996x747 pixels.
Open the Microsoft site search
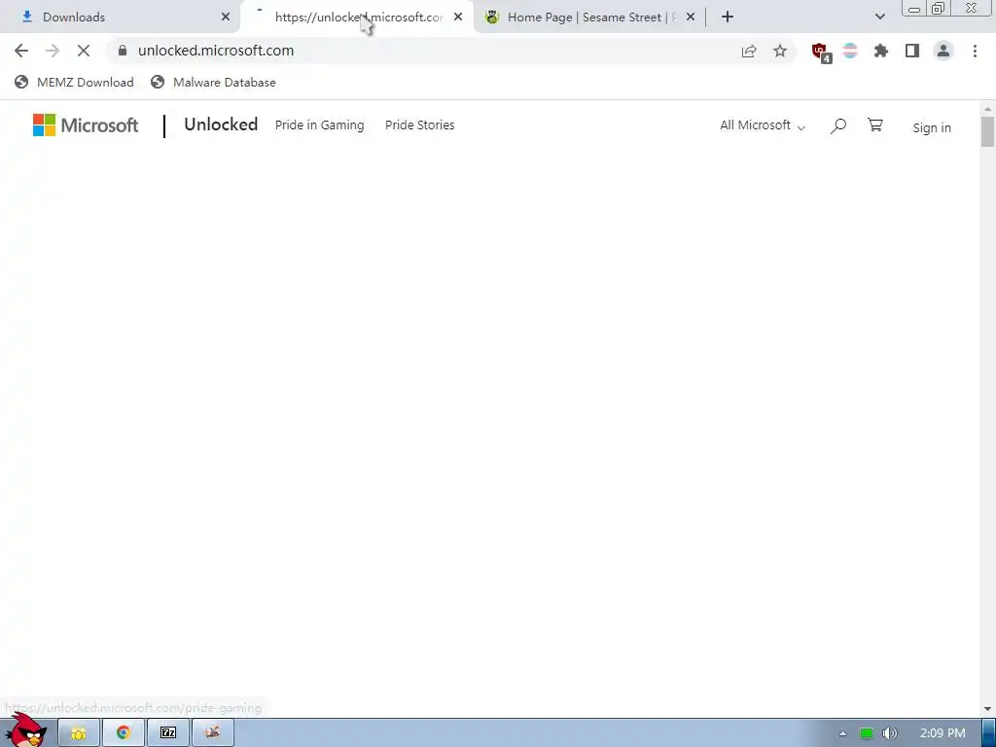tap(837, 125)
